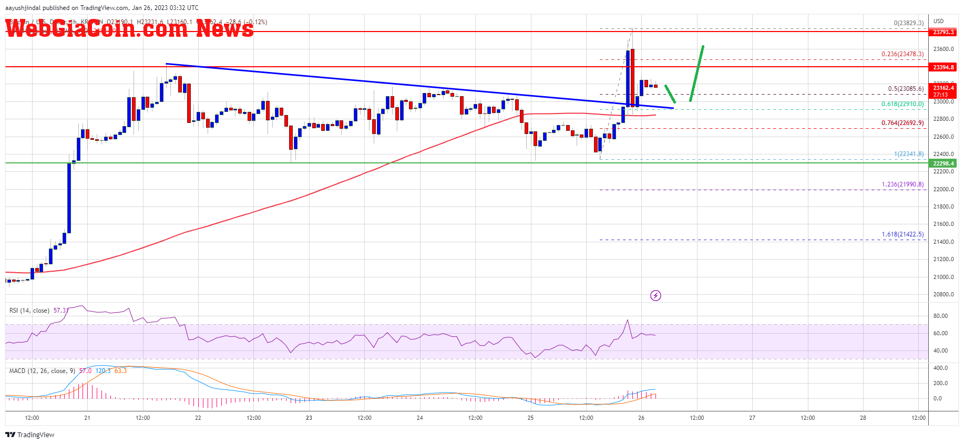Click the RSI 80.00 scale label
This screenshot has height=444, width=964.
click(x=940, y=316)
